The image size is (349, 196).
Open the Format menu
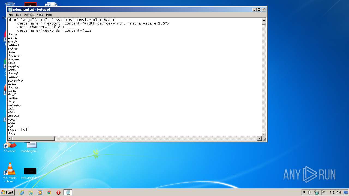point(29,15)
